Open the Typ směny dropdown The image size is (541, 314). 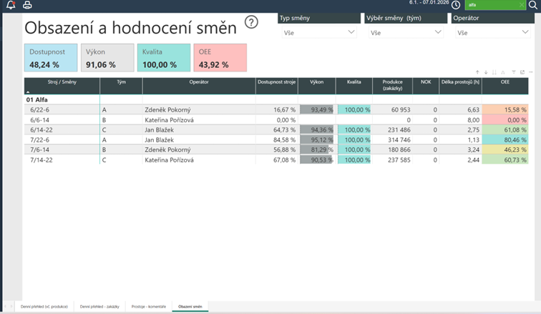319,33
